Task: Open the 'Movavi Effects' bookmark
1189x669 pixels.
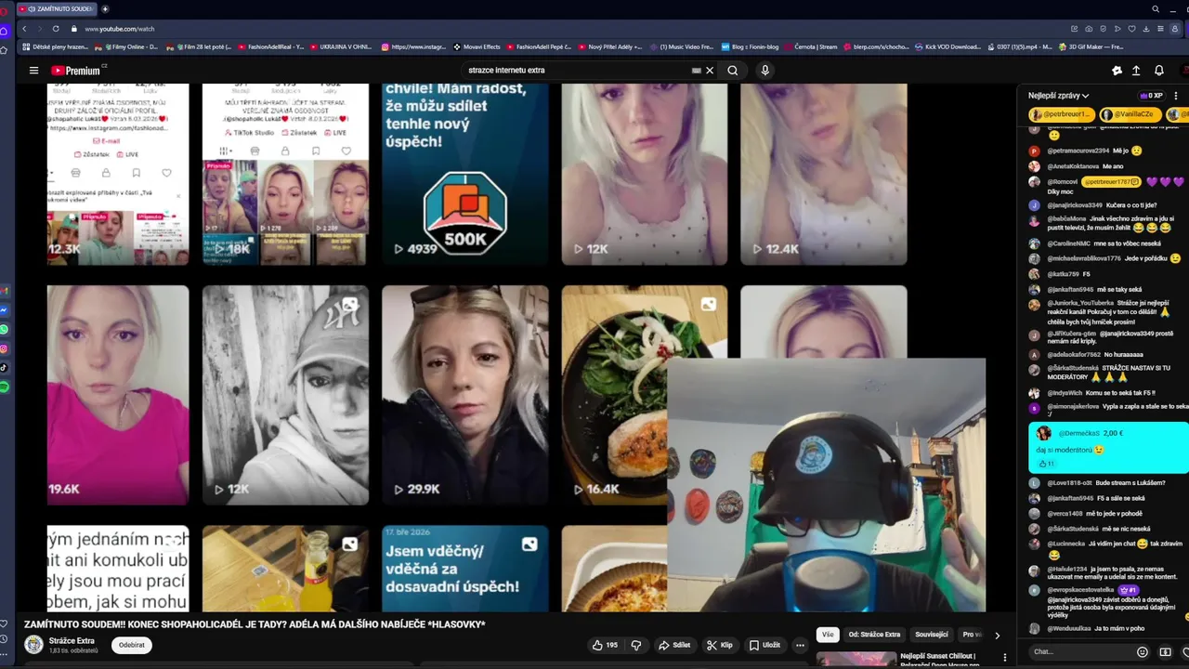Action: tap(477, 46)
